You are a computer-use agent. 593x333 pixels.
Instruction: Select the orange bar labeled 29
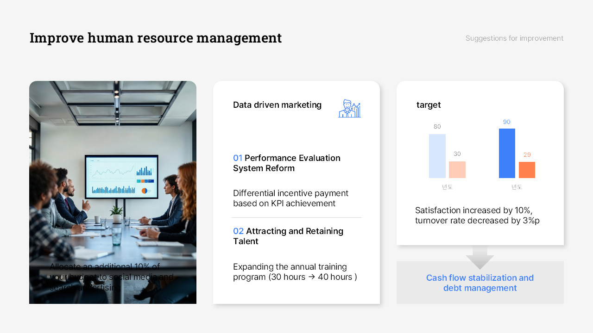point(528,170)
